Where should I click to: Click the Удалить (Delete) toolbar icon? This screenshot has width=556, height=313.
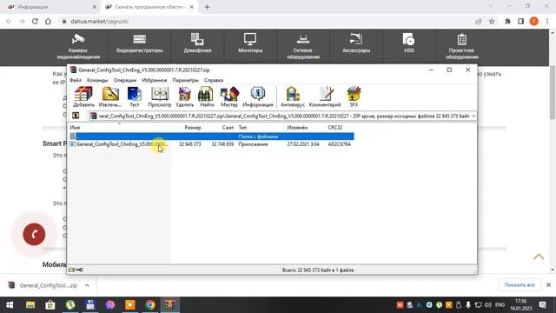tap(184, 97)
